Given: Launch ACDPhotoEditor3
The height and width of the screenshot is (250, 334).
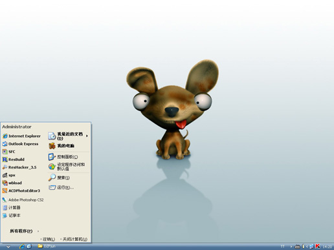Looking at the screenshot, I should coord(21,191).
